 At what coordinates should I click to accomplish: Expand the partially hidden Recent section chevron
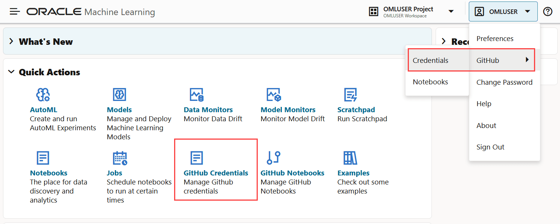tap(444, 41)
